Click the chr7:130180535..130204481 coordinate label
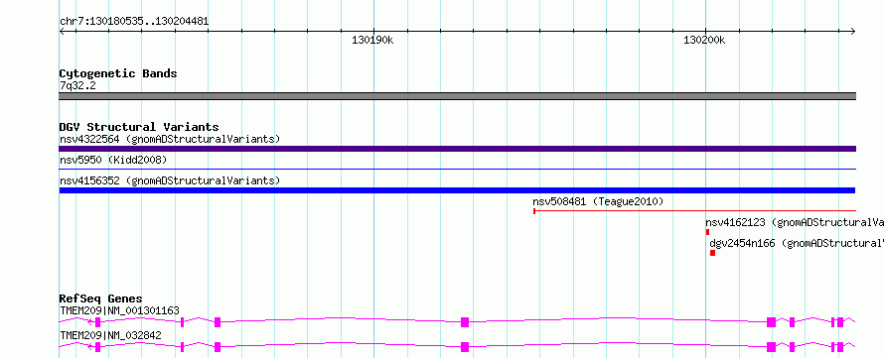This screenshot has width=884, height=358. click(134, 22)
